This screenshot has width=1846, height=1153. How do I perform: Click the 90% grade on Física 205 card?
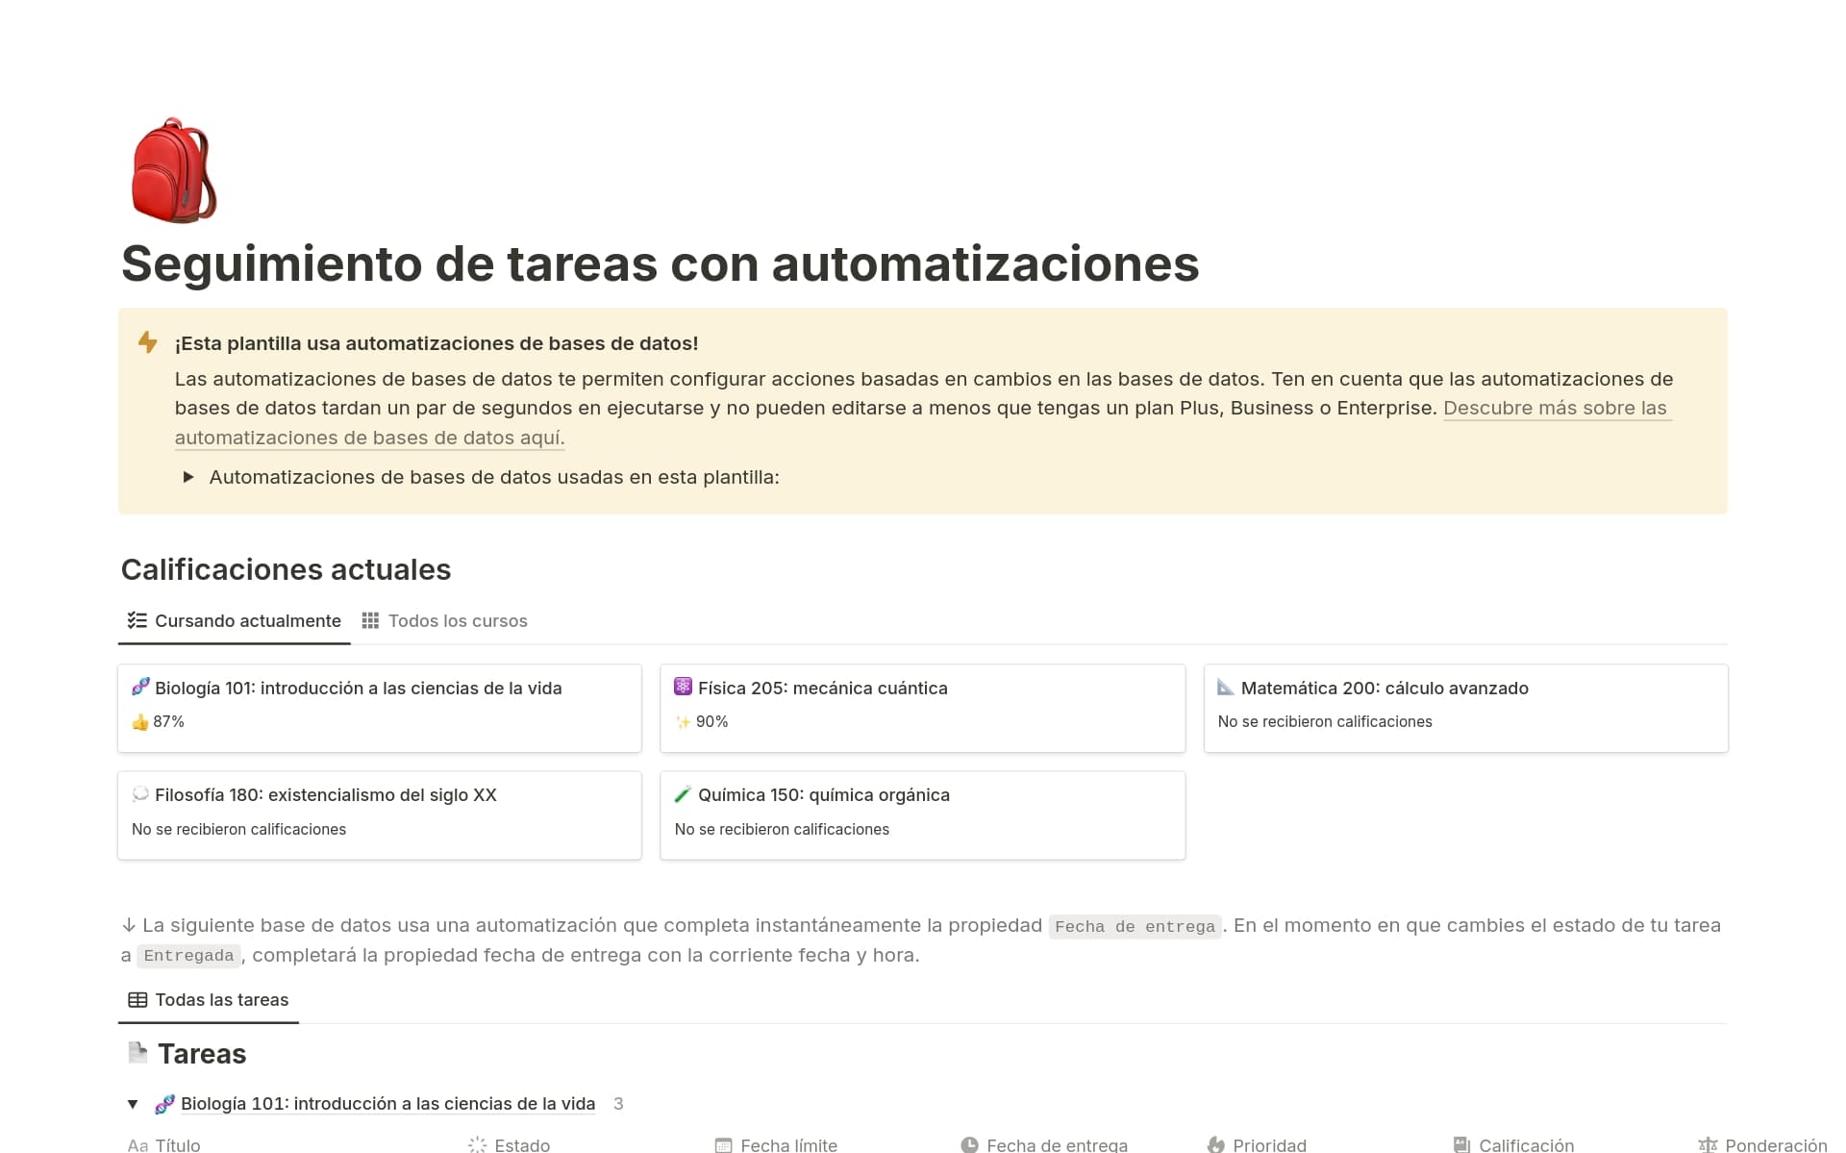coord(712,721)
